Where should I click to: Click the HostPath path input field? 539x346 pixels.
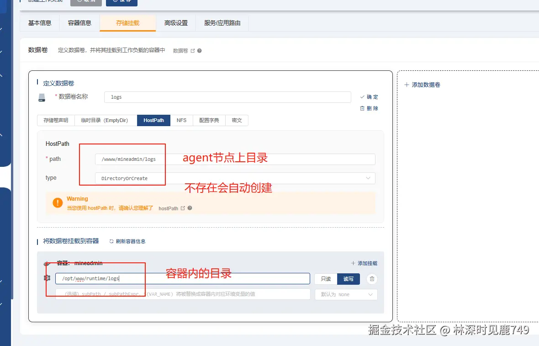[x=235, y=159]
